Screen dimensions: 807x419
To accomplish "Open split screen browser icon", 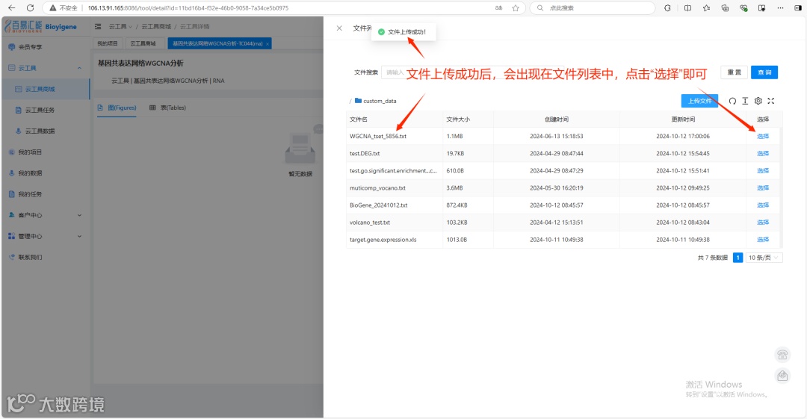I will click(687, 7).
